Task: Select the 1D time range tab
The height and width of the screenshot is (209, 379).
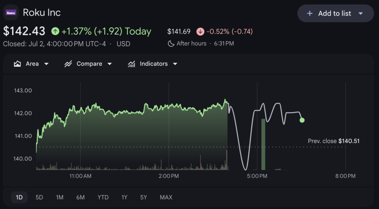Action: tap(19, 198)
